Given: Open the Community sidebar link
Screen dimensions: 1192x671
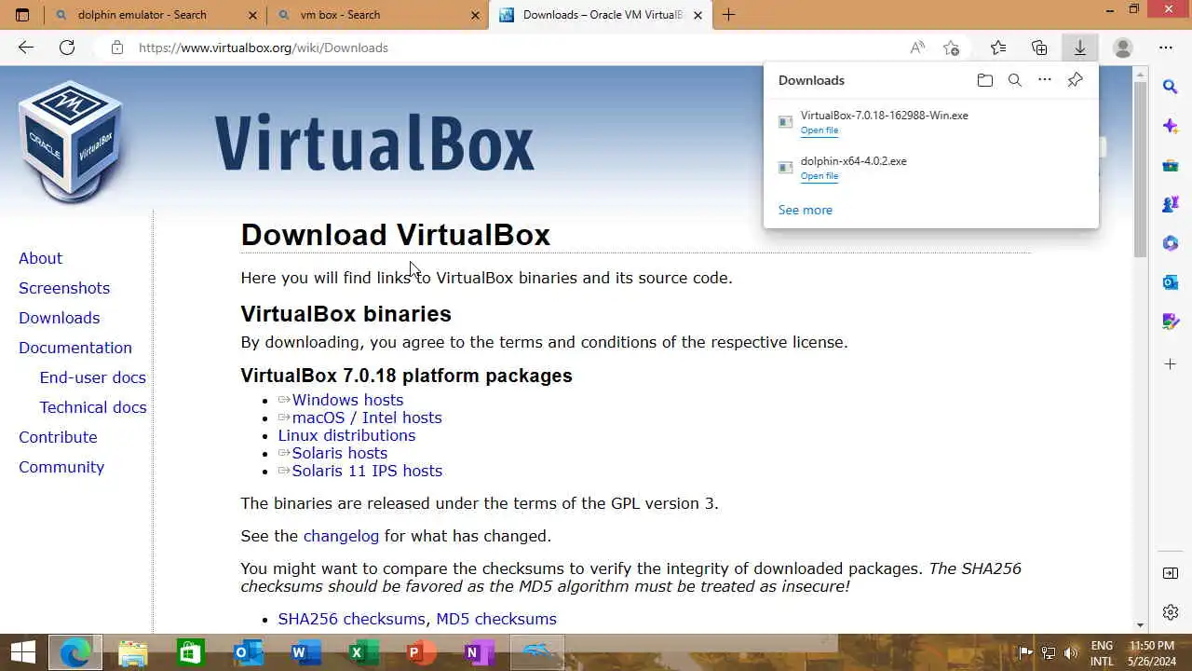Looking at the screenshot, I should 61,467.
